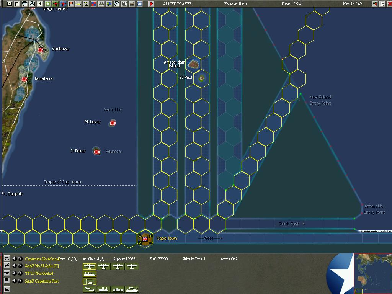Click the St.Paul island on the map
The image size is (392, 294).
[202, 78]
